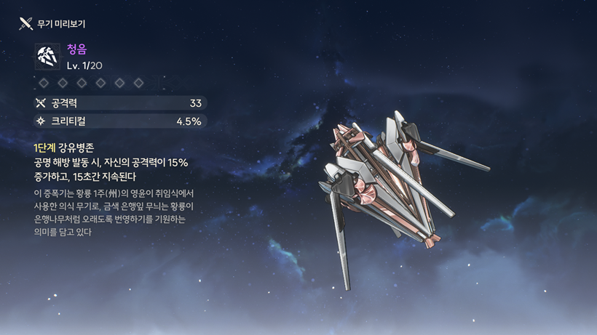Click the 공격력 attack stat icon
Image resolution: width=597 pixels, height=335 pixels.
point(41,103)
